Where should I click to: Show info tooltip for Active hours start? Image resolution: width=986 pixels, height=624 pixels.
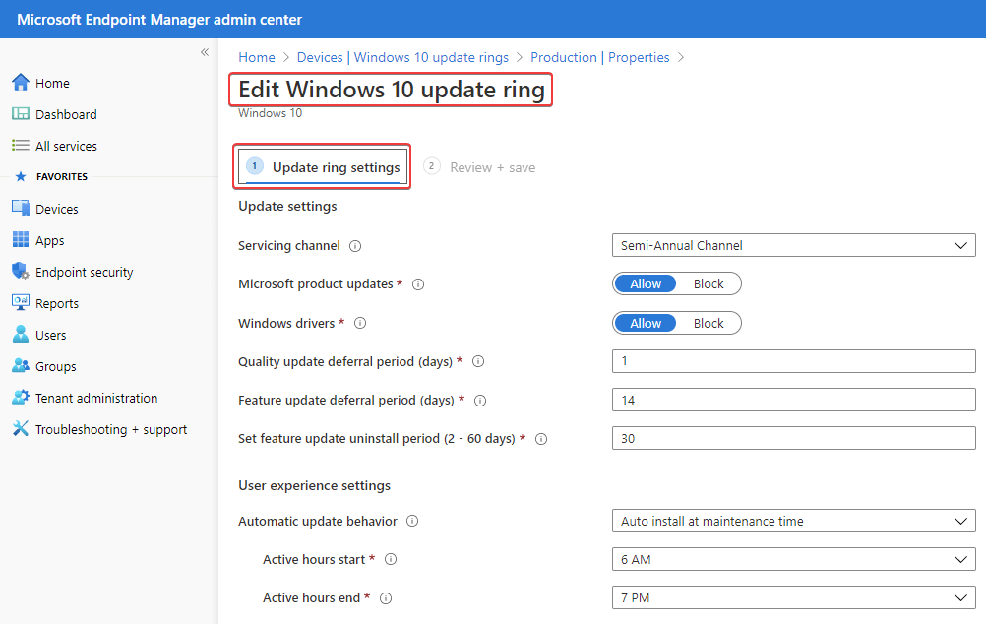391,559
